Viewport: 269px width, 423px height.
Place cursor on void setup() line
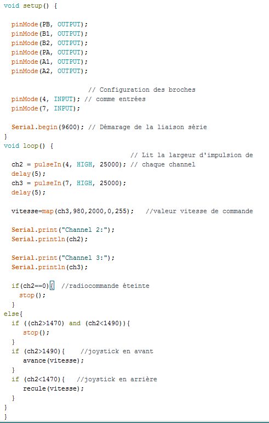tap(30, 5)
